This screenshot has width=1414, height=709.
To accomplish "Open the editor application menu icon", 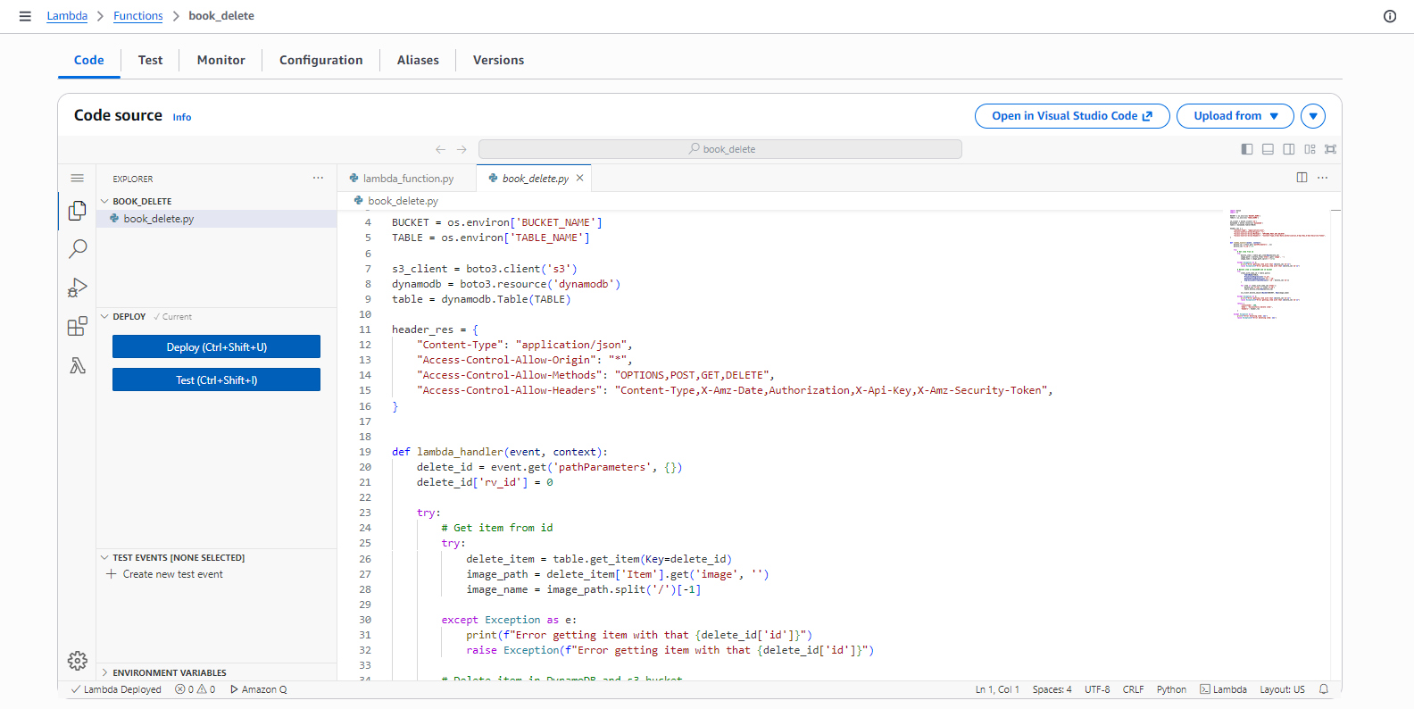I will 78,179.
